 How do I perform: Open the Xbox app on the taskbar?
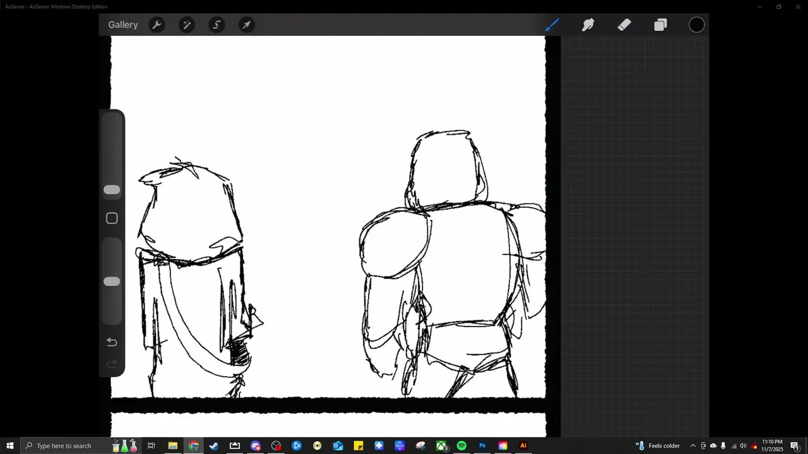click(441, 446)
